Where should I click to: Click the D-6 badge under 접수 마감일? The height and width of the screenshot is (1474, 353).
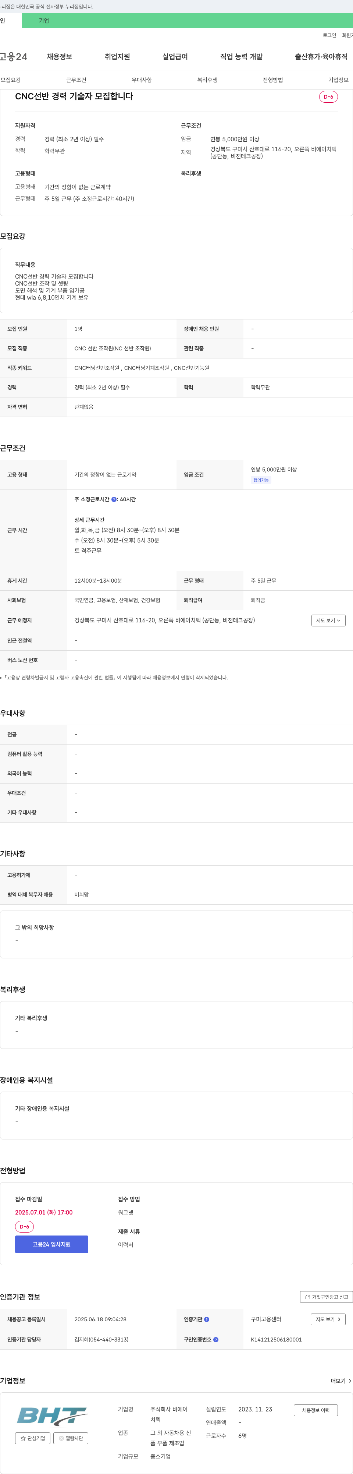pos(25,1227)
